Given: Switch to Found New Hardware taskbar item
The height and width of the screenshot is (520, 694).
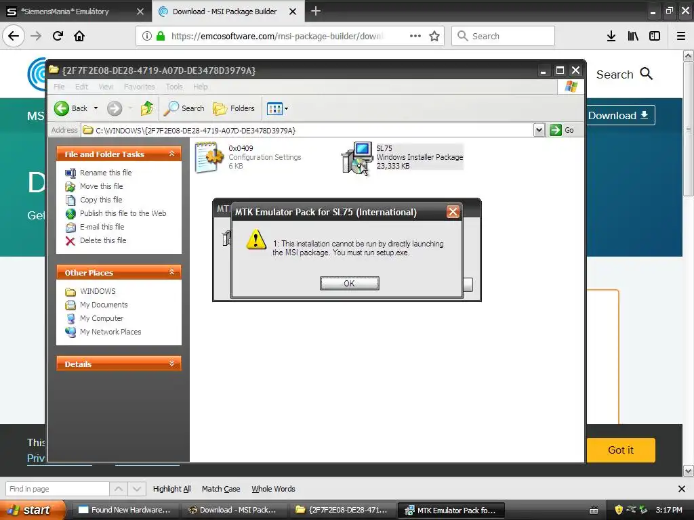Looking at the screenshot, I should [125, 510].
